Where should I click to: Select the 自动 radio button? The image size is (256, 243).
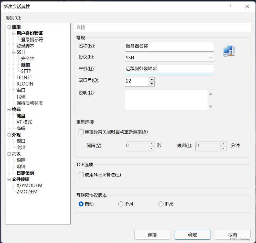point(81,204)
